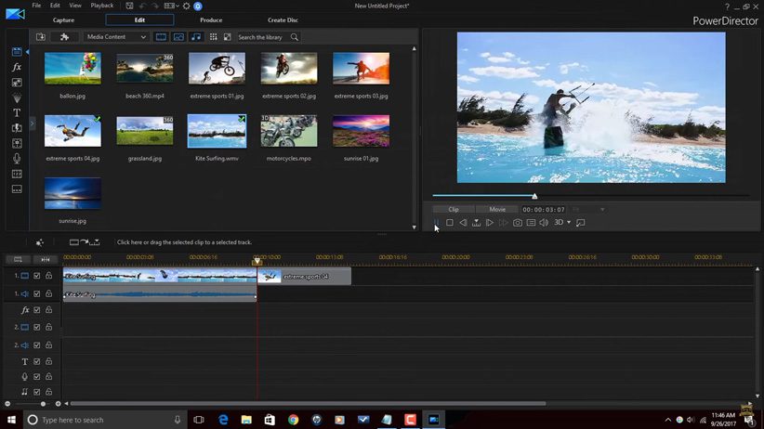This screenshot has height=429, width=764.
Task: Switch to the Produce module tab
Action: 211,20
